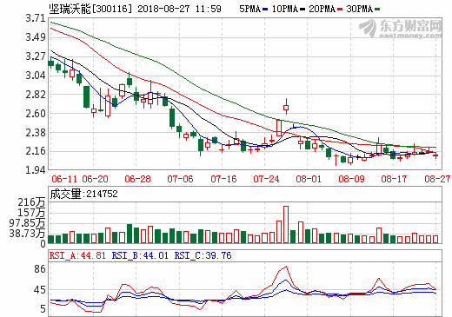
Task: Click the RSI_A:44.81 indicator label
Action: click(x=77, y=255)
